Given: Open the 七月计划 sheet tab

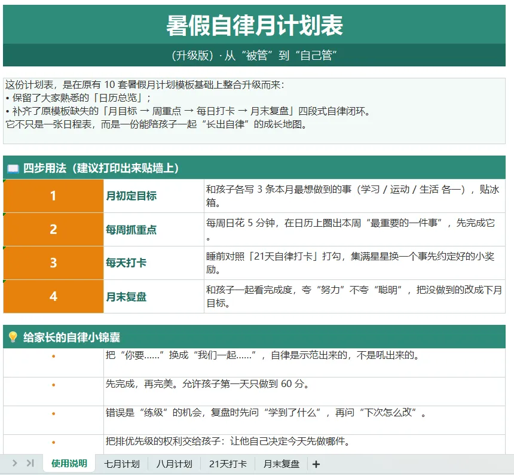Looking at the screenshot, I should tap(121, 464).
